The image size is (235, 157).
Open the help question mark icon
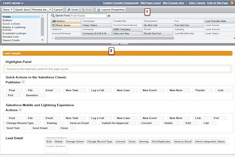pyautogui.click(x=232, y=3)
